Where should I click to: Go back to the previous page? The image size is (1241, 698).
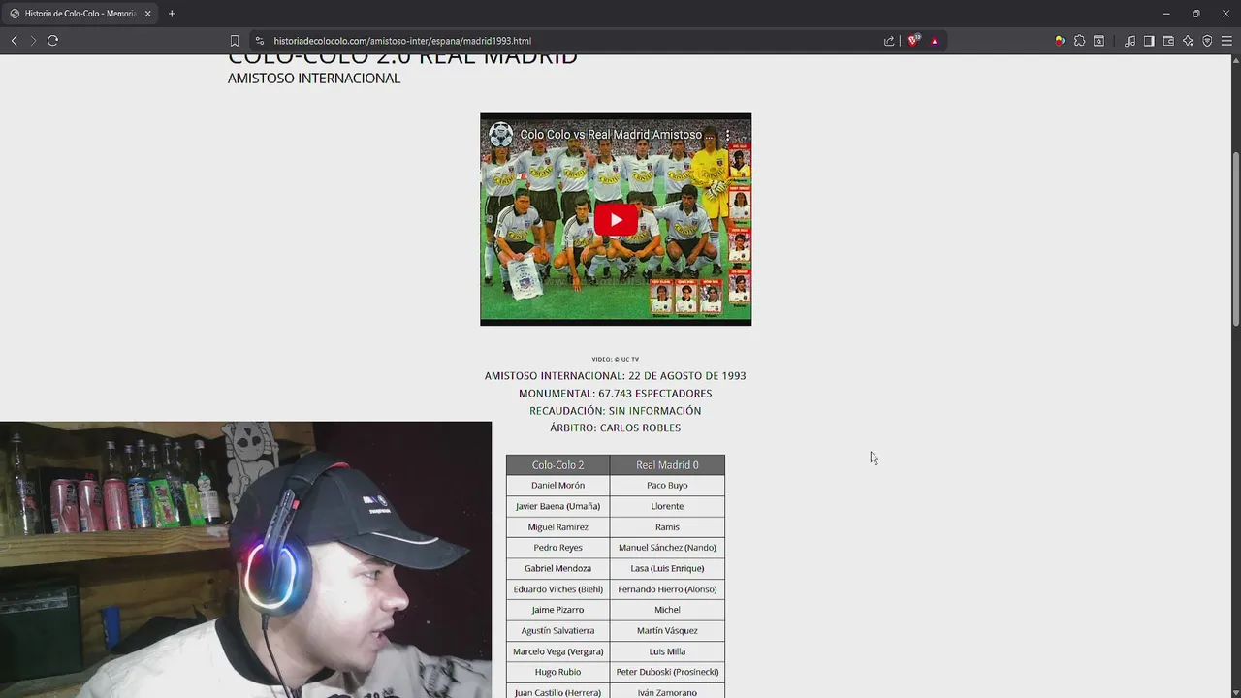tap(14, 41)
